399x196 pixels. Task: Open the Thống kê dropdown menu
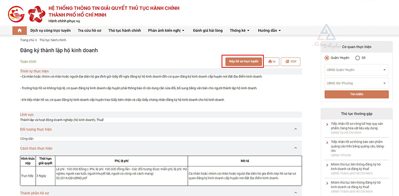pos(240,30)
